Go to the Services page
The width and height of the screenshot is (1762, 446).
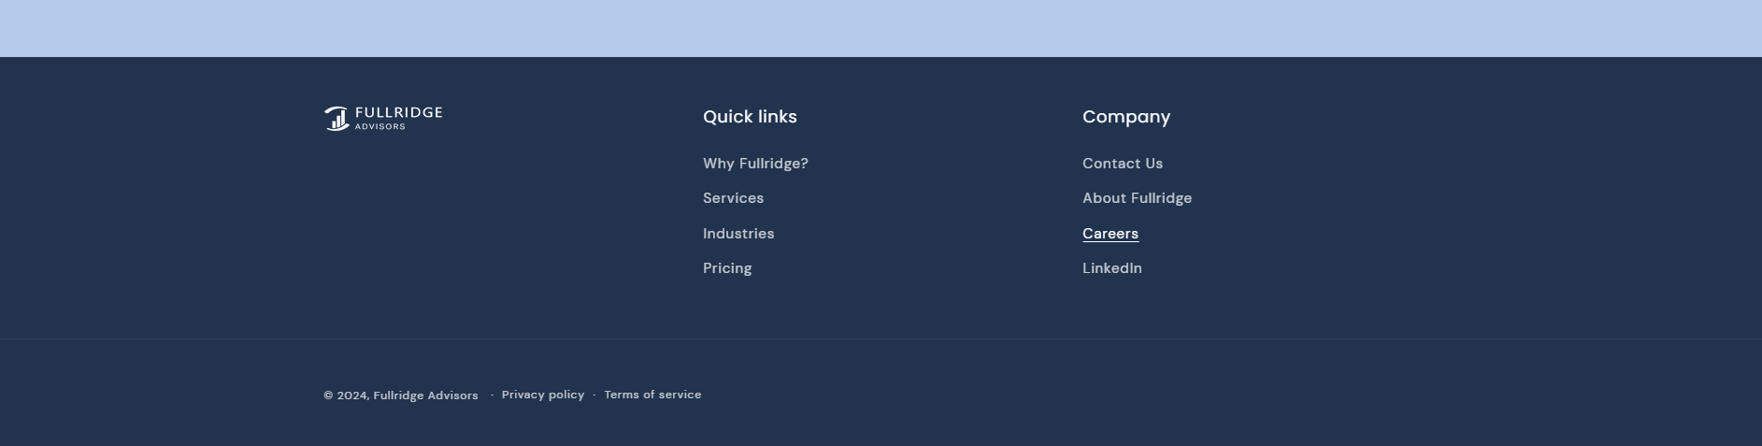(x=733, y=198)
